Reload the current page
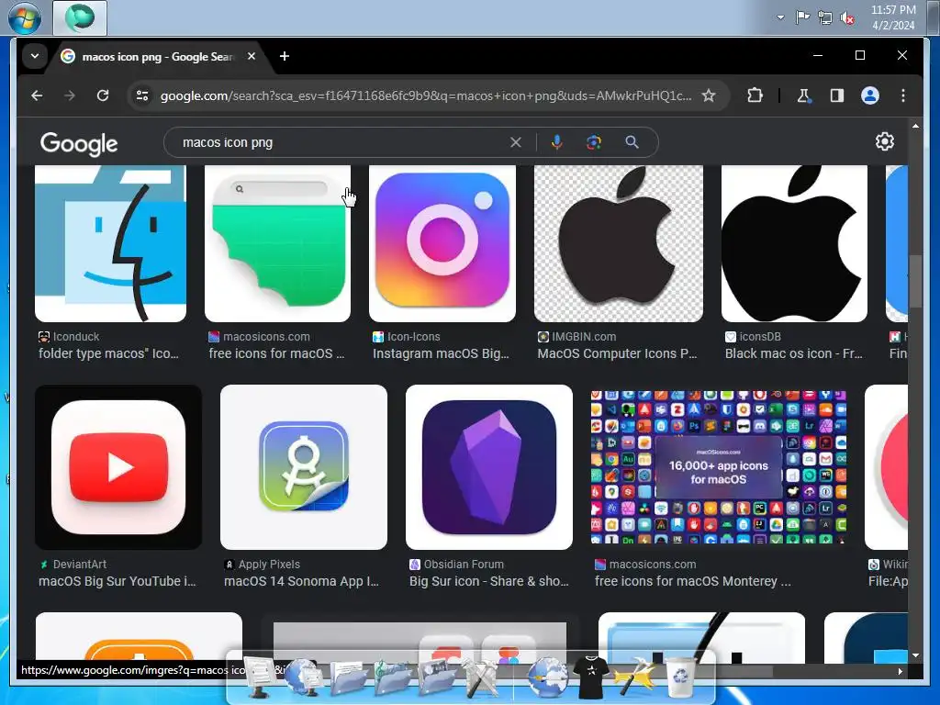This screenshot has height=705, width=940. (103, 95)
